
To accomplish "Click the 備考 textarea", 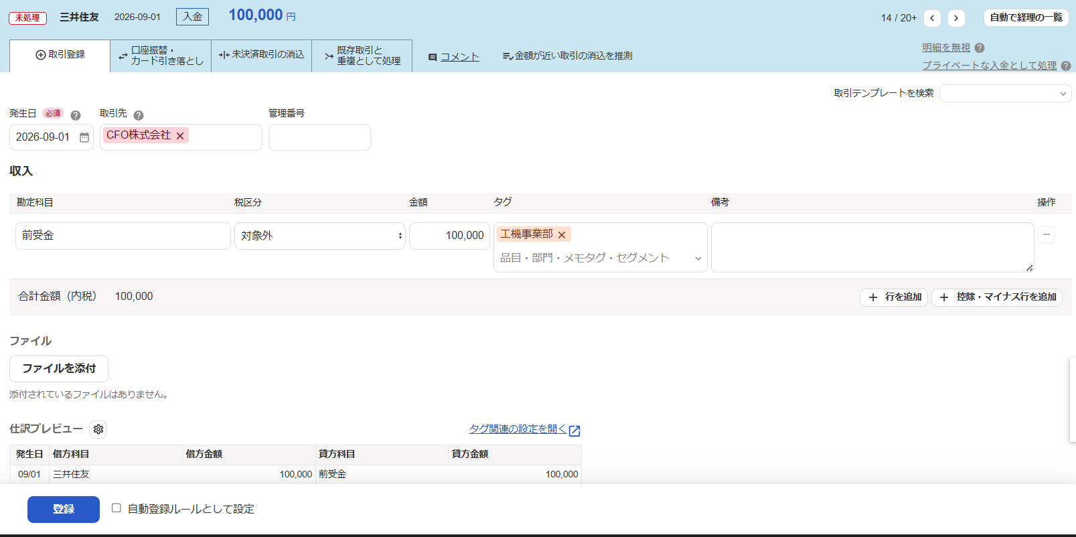I will point(872,248).
